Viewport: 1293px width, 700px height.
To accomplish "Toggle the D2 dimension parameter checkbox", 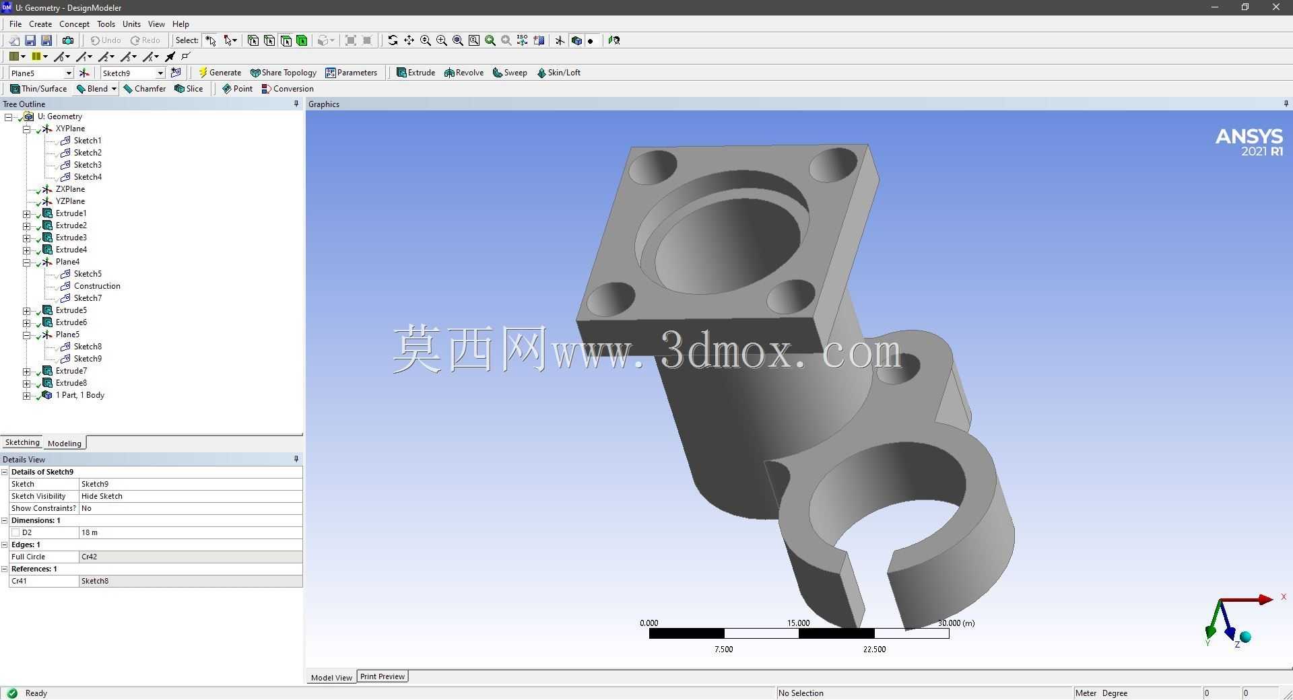I will click(x=15, y=532).
